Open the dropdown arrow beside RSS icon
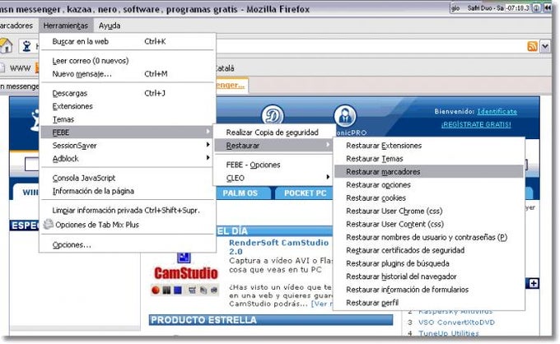The height and width of the screenshot is (344, 560). pyautogui.click(x=545, y=46)
